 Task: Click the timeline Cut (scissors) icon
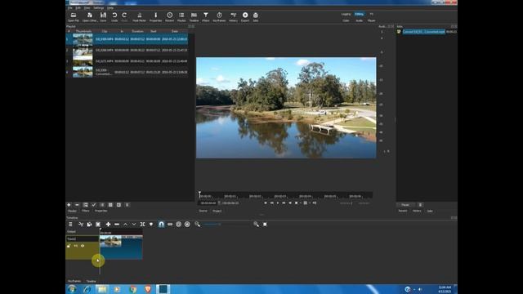point(81,225)
